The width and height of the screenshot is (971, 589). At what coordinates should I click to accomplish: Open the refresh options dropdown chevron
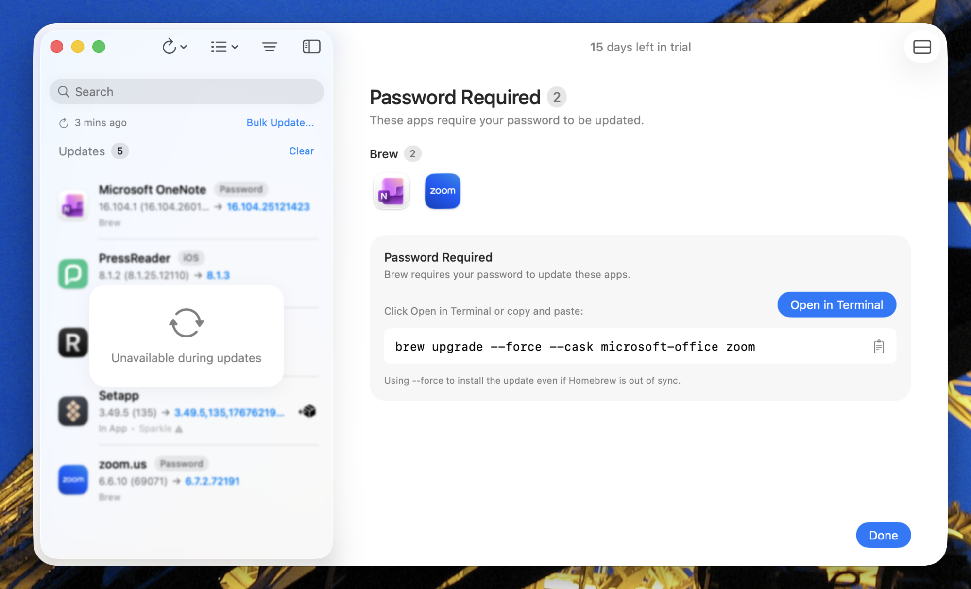click(x=183, y=47)
